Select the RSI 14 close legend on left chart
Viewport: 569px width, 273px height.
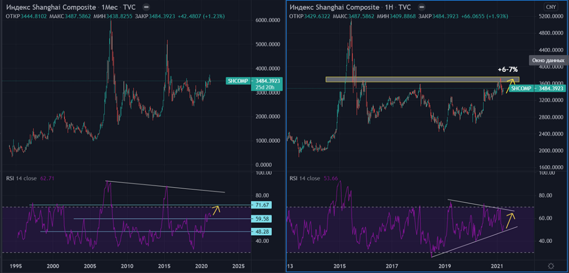coord(21,179)
